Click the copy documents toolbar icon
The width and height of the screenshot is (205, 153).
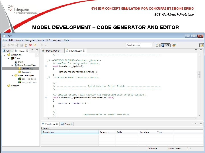(22, 45)
